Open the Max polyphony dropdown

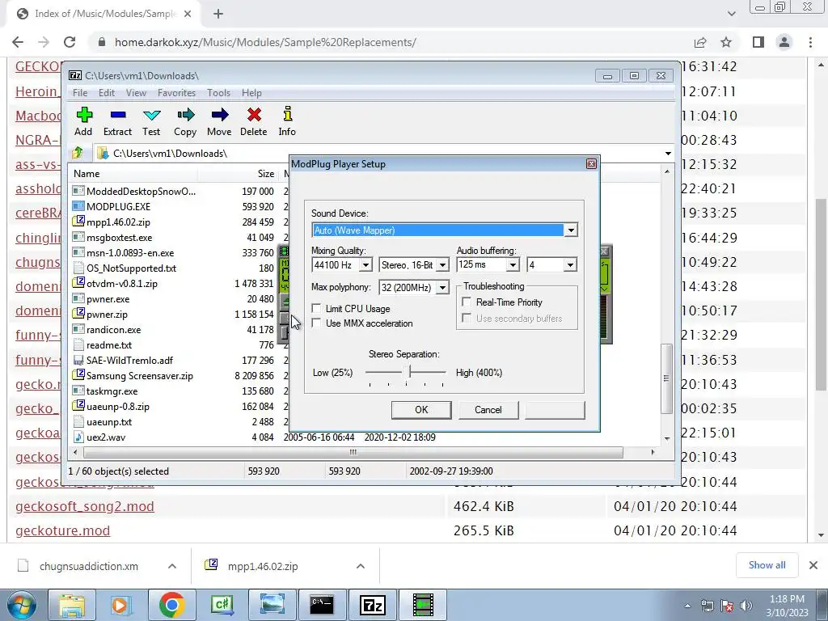click(442, 287)
